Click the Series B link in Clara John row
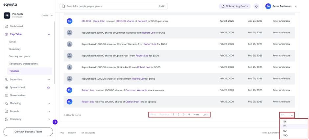Image resolution: width=309 pixels, height=140 pixels. click(142, 21)
